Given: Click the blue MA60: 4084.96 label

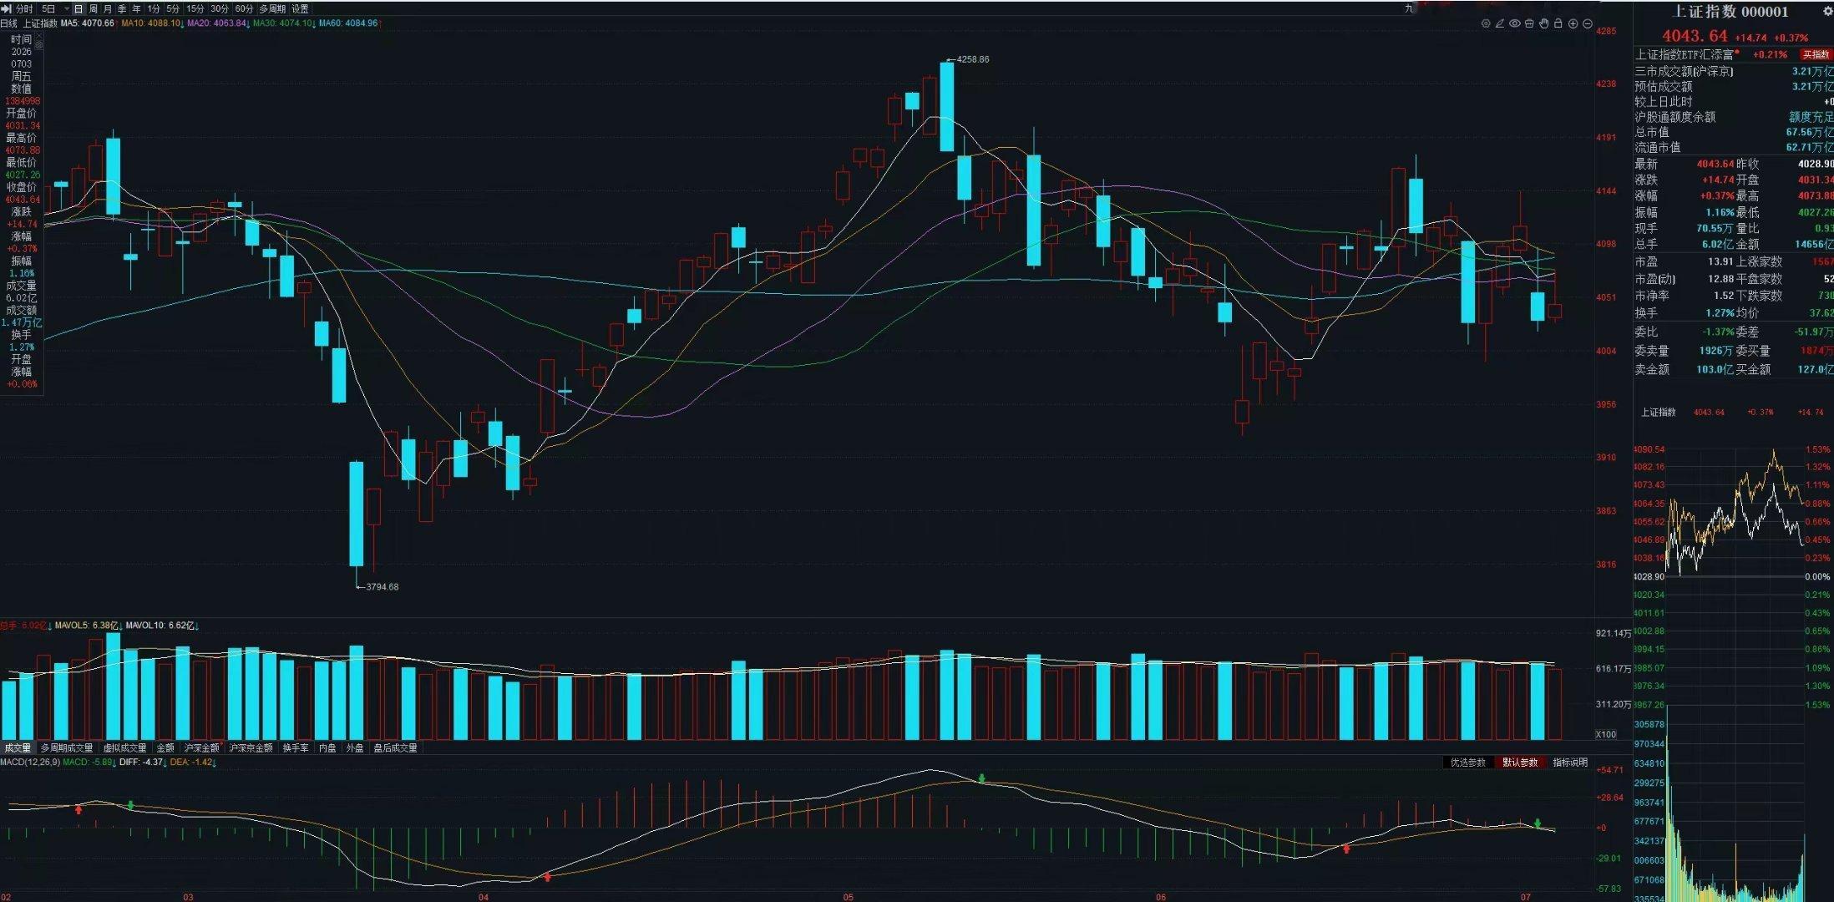Looking at the screenshot, I should 348,23.
